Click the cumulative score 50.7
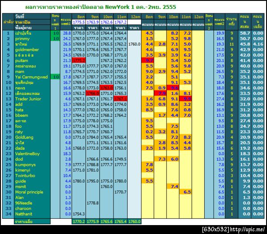267x234 pixels. (x=245, y=39)
